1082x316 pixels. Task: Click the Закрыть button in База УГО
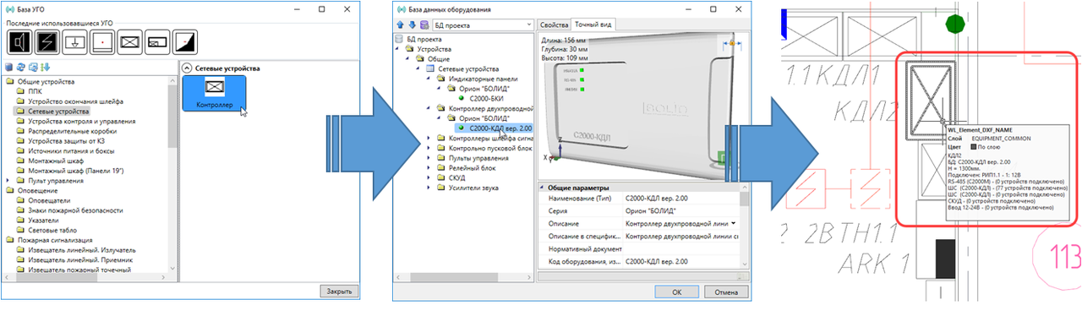coord(338,291)
